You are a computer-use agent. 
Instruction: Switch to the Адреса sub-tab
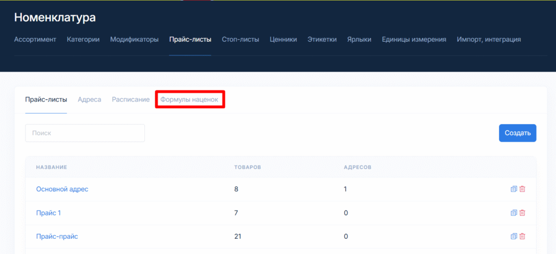(x=89, y=100)
